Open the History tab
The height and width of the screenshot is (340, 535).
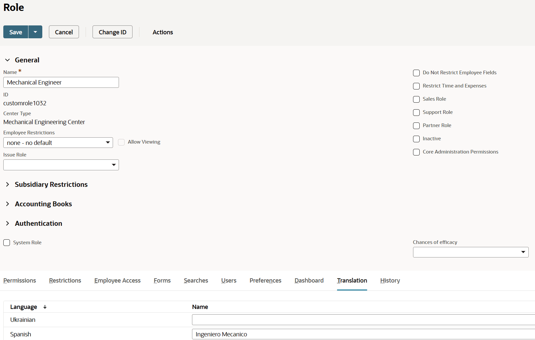[390, 280]
